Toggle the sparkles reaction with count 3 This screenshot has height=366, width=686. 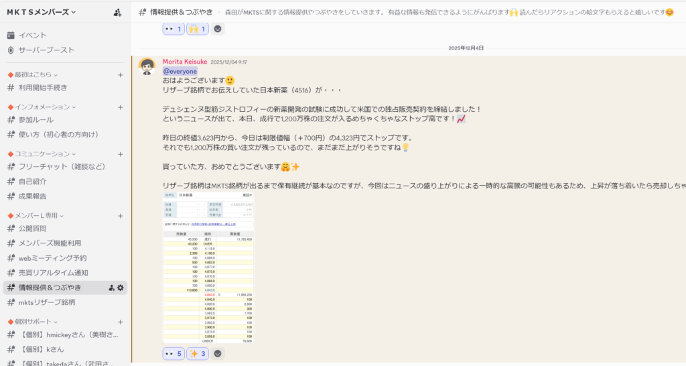198,353
